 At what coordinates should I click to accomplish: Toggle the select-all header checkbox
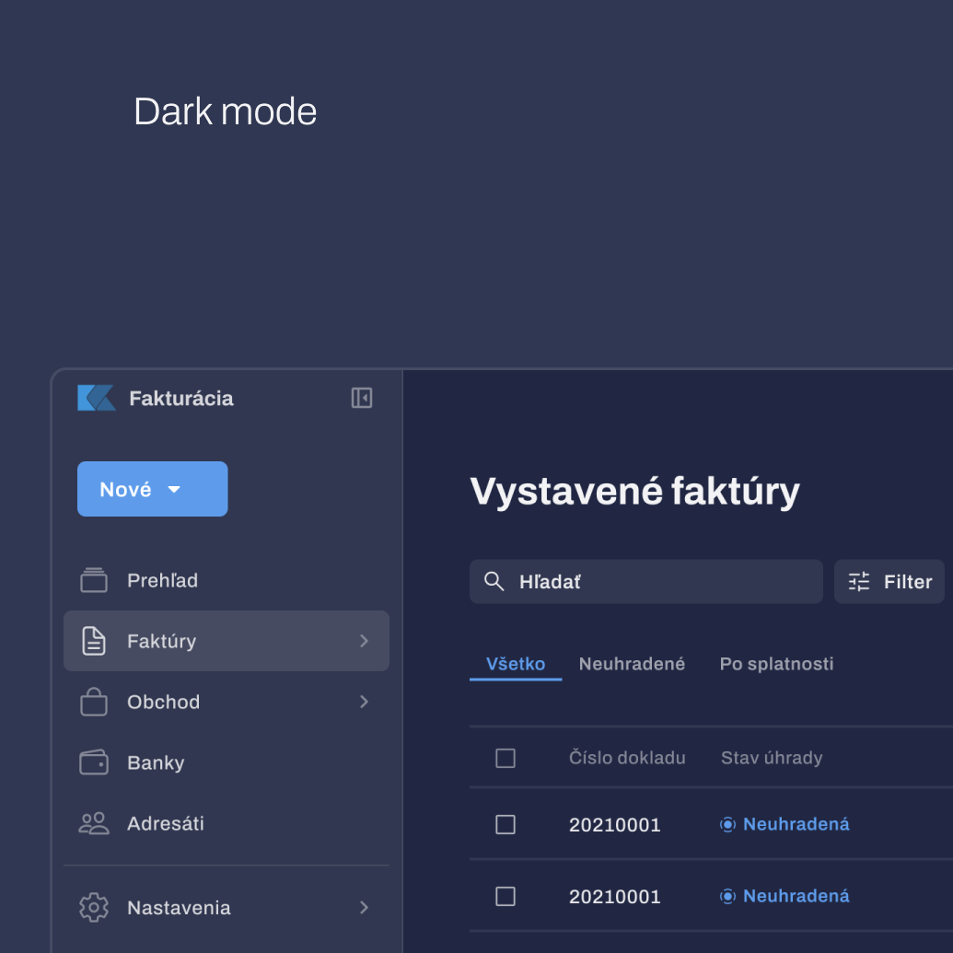pyautogui.click(x=506, y=758)
